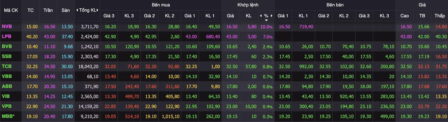Viewport: 448px width, 122px height.
Task: Click SSB ticker in the table
Action: click(x=7, y=57)
